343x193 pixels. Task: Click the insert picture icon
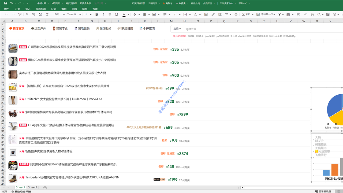(206, 14)
